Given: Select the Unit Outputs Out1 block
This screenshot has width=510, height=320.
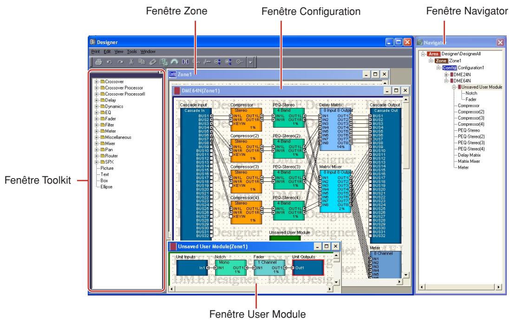Looking at the screenshot, I should (x=308, y=268).
